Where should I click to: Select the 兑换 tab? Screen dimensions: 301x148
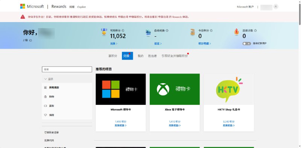[127, 56]
